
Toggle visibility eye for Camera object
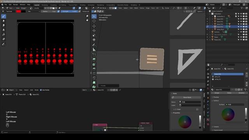click(x=241, y=32)
